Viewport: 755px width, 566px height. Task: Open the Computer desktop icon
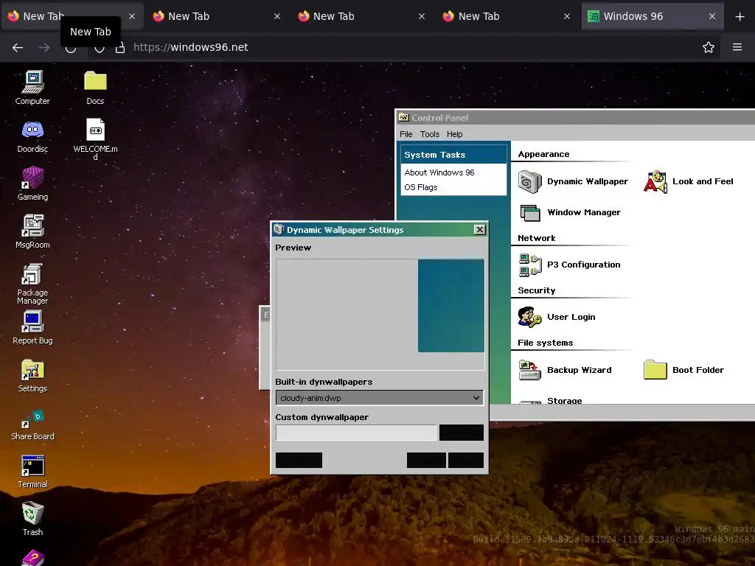[32, 88]
